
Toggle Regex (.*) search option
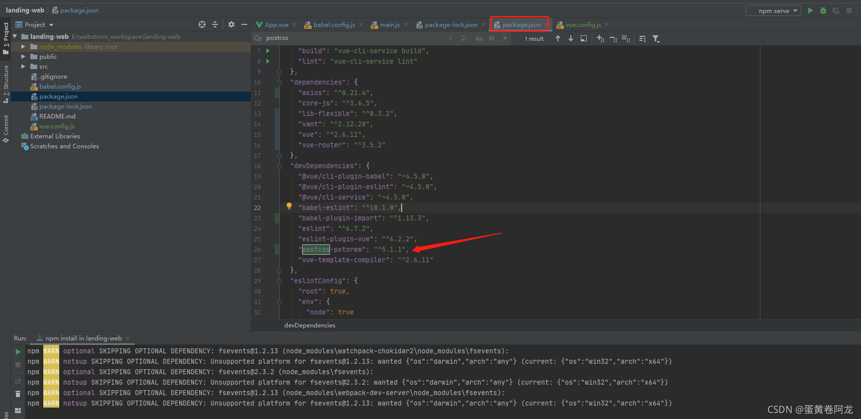(x=504, y=38)
